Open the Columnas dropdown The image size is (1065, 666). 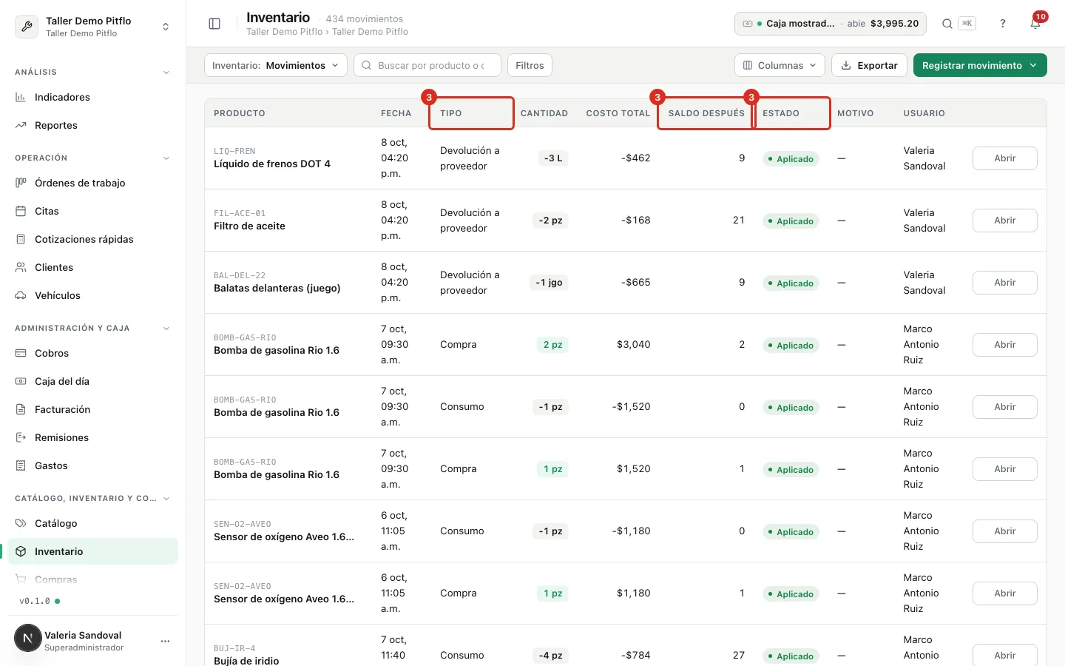click(x=780, y=65)
